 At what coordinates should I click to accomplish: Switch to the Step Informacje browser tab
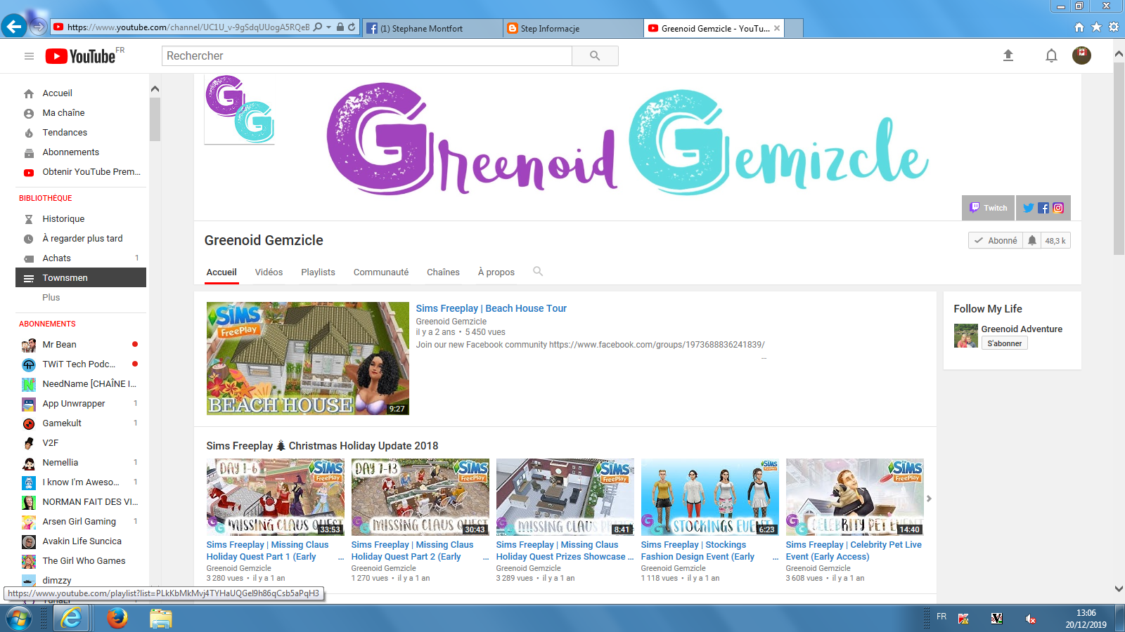pos(573,29)
